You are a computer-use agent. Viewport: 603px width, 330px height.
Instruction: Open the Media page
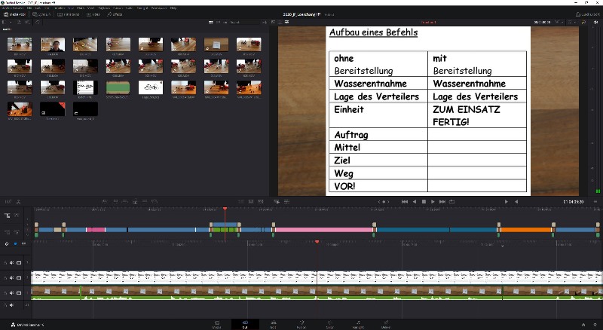pyautogui.click(x=217, y=324)
